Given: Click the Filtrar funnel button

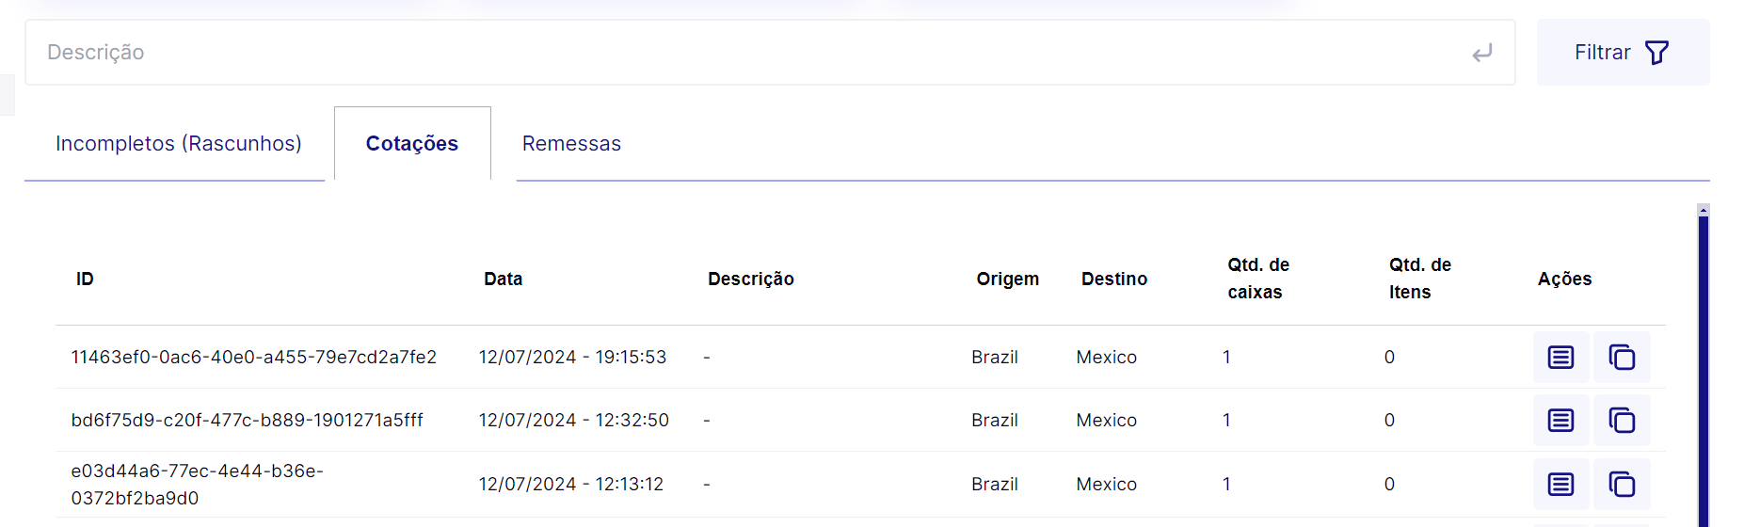Looking at the screenshot, I should pos(1623,53).
